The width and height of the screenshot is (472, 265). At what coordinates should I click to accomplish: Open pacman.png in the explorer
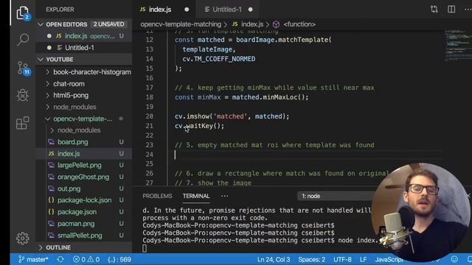83,224
